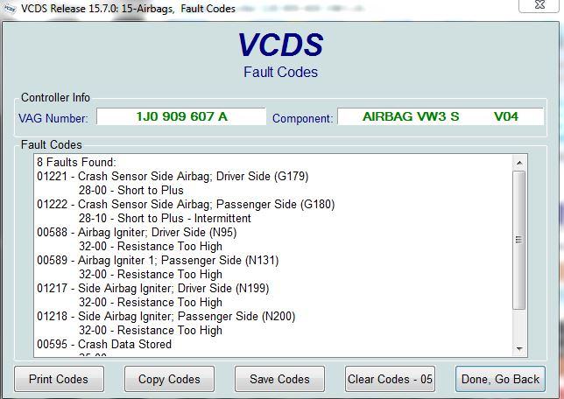Viewport: 564px width, 399px height.
Task: Click Resistance Too High line under 01218
Action: [x=151, y=331]
